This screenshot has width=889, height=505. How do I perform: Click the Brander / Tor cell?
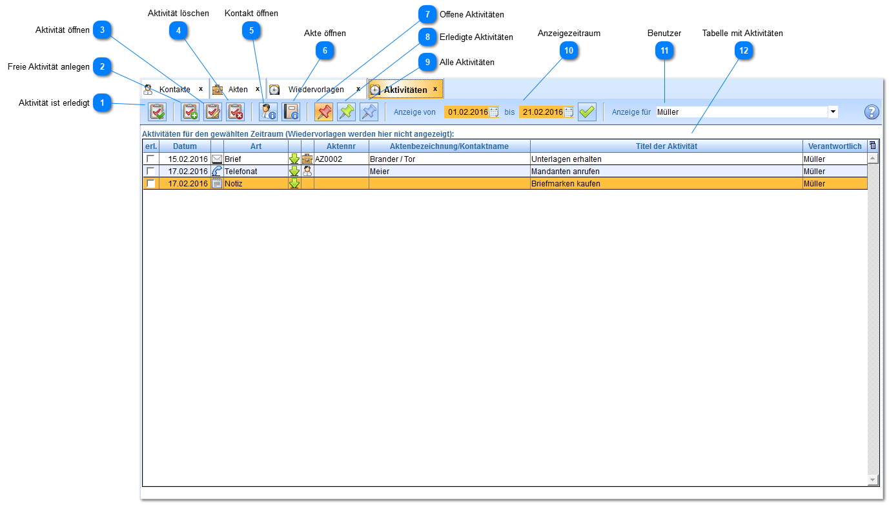pos(449,159)
